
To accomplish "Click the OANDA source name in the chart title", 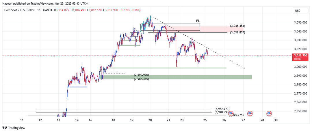I will (x=48, y=10).
